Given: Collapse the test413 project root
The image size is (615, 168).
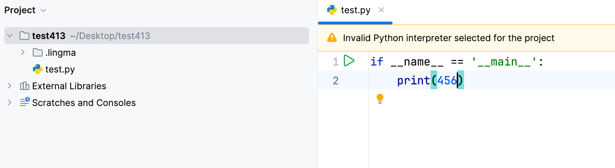Looking at the screenshot, I should click(x=10, y=36).
